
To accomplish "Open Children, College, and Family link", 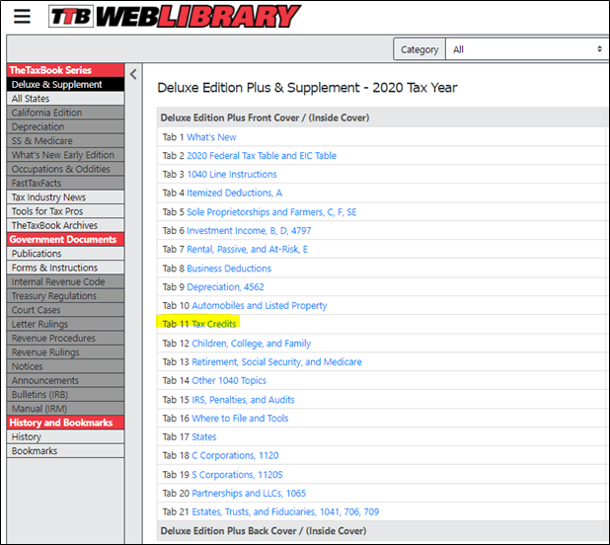I will point(252,344).
